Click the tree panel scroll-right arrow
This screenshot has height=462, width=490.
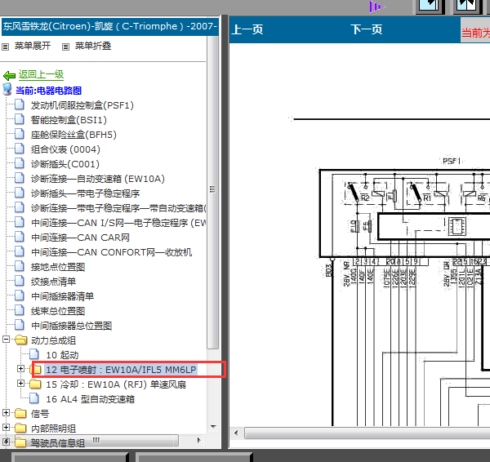pos(199,441)
